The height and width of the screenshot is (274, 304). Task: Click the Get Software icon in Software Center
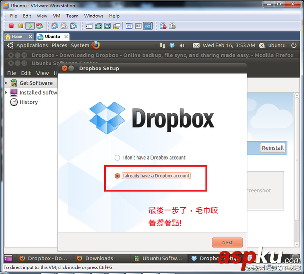click(14, 83)
